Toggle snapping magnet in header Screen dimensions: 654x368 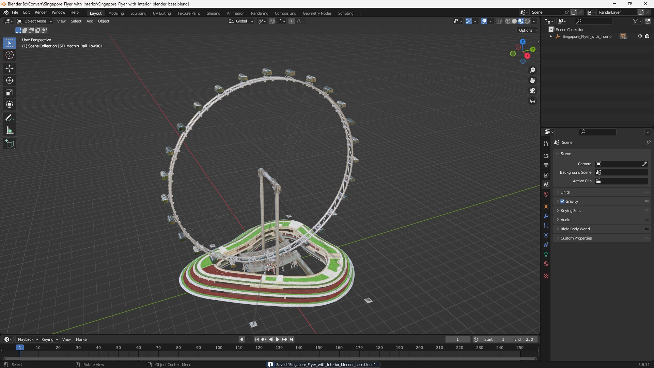(272, 21)
